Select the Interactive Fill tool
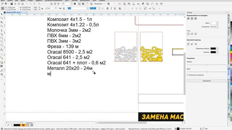 pos(1,74)
